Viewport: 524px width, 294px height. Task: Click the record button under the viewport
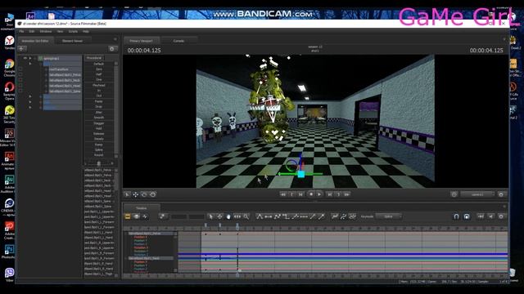pos(311,194)
